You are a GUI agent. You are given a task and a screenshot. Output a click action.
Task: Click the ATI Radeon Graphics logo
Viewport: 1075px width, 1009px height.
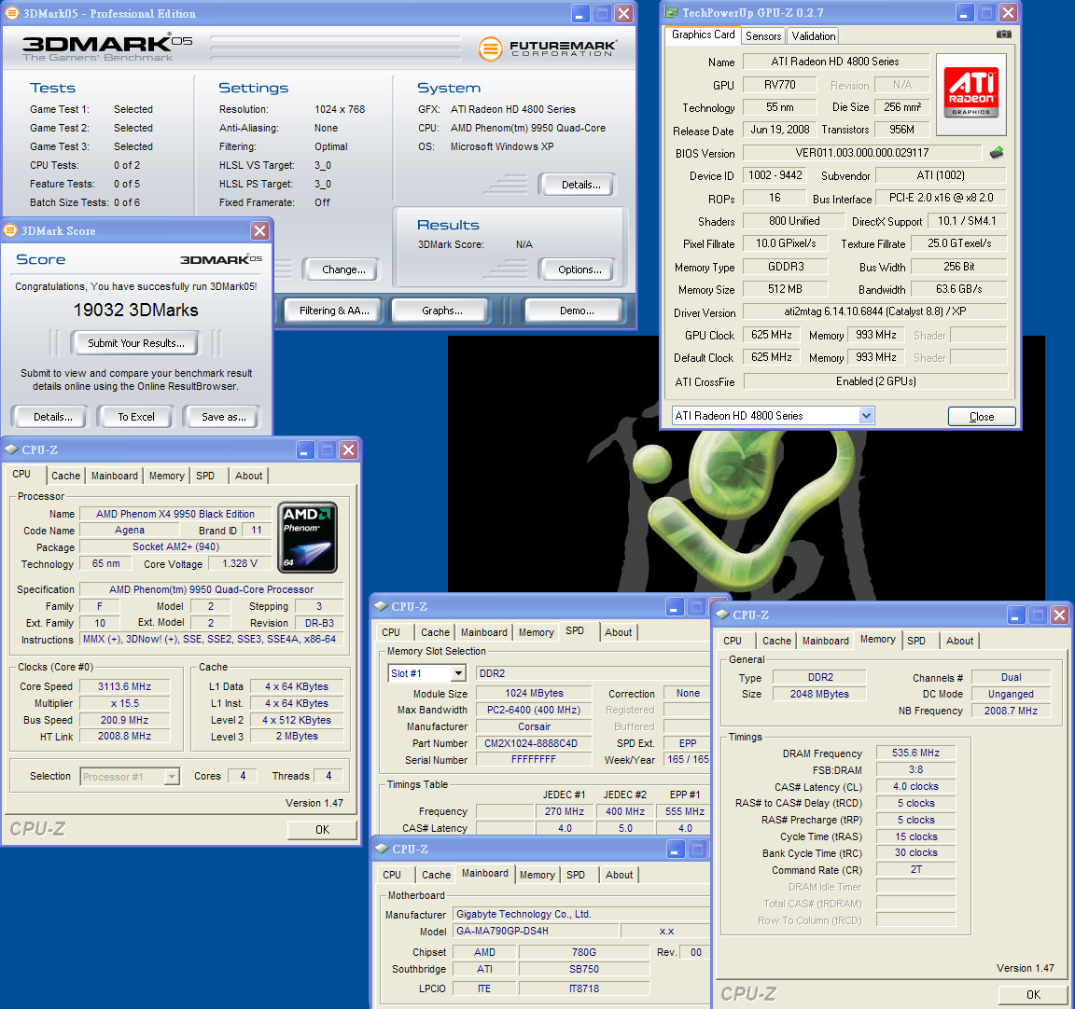click(x=970, y=91)
